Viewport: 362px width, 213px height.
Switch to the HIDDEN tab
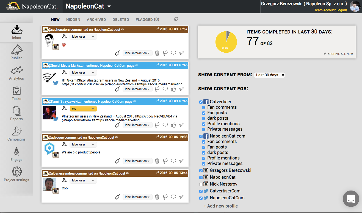(x=73, y=19)
